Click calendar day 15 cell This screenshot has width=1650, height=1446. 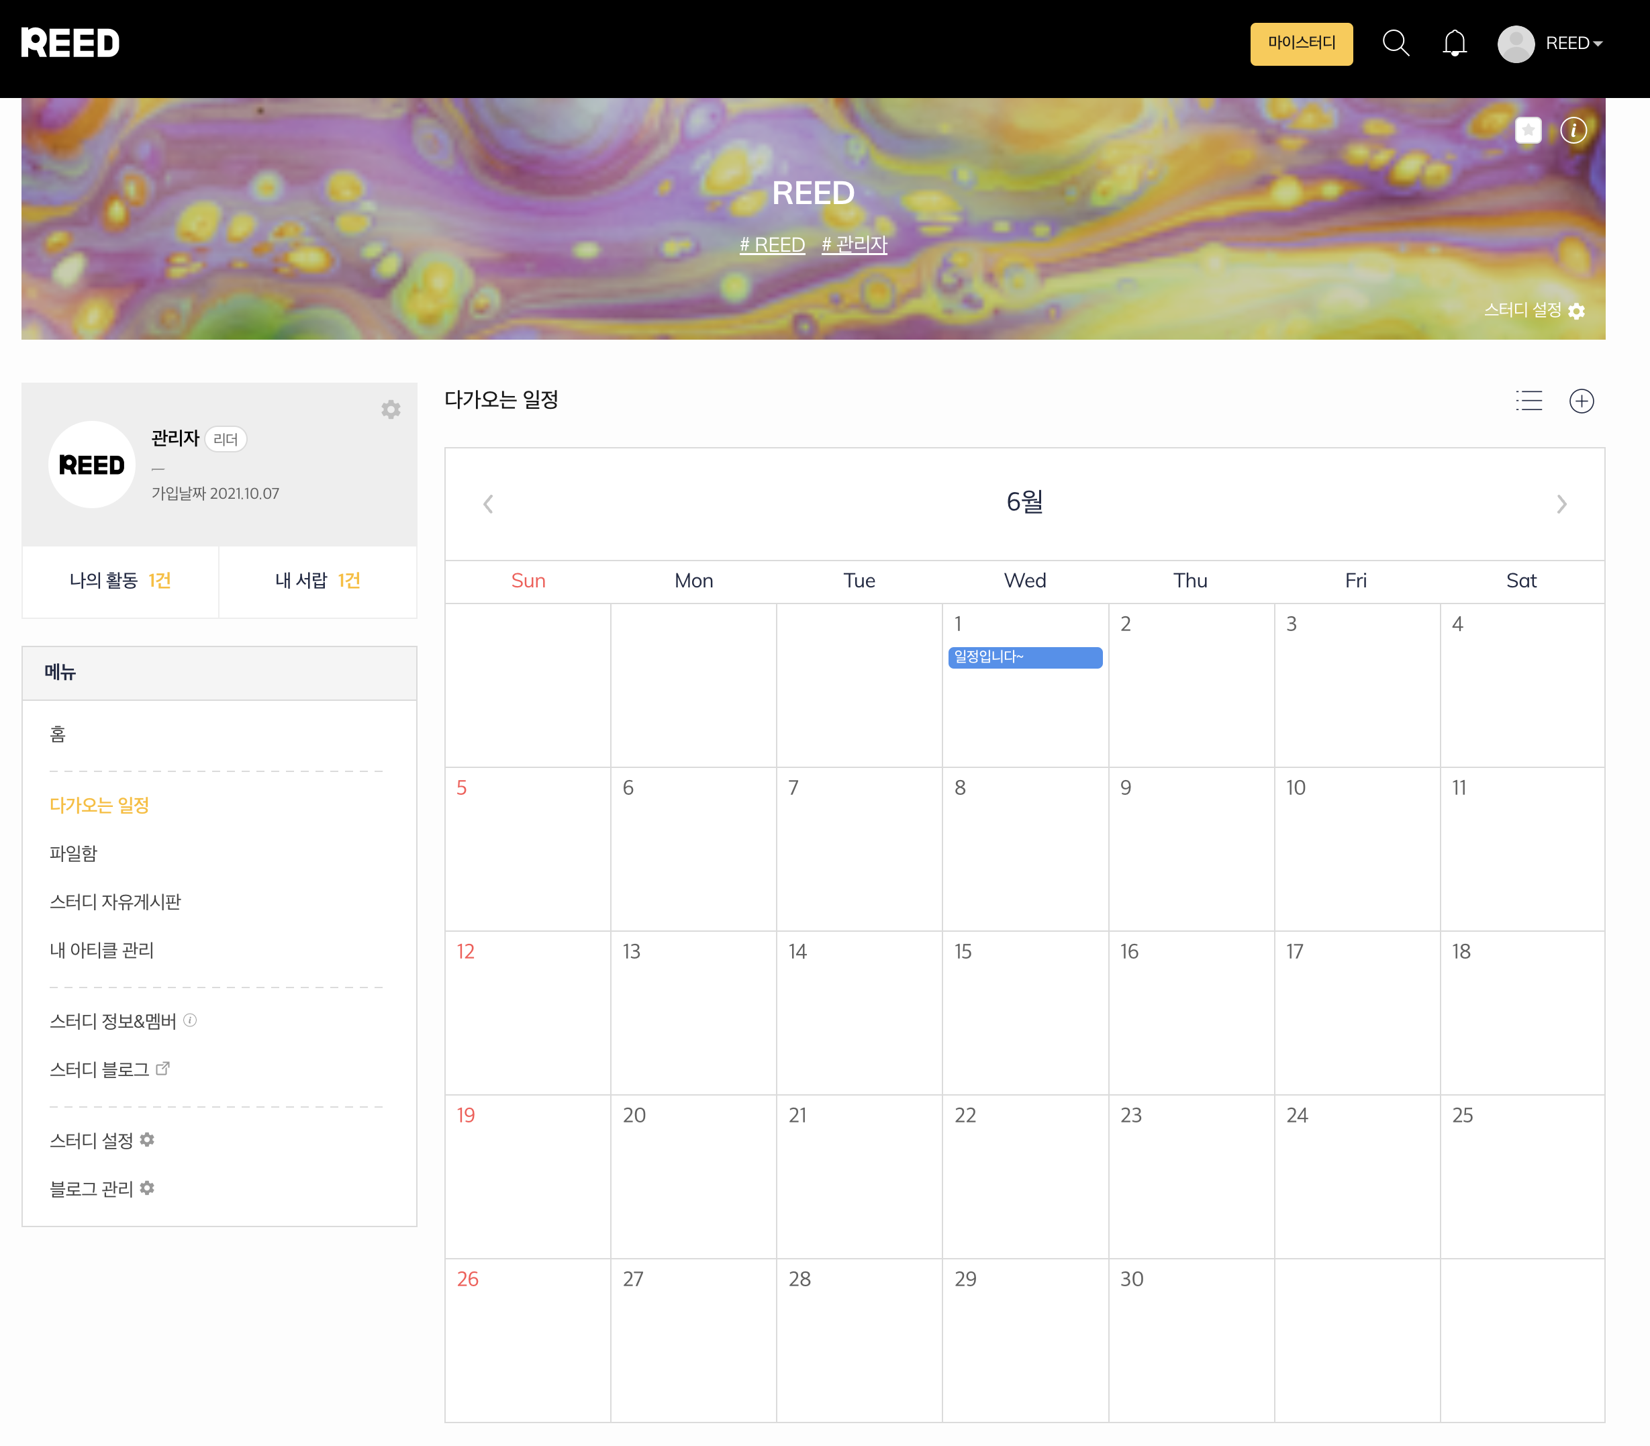coord(1026,1013)
